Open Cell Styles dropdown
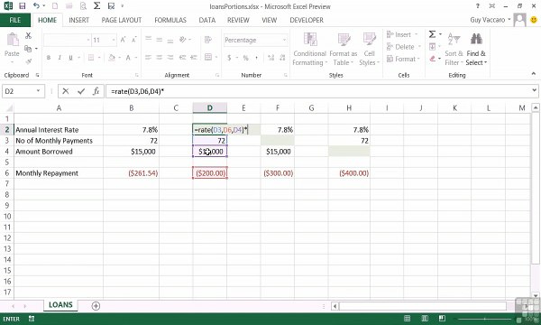 pyautogui.click(x=369, y=49)
